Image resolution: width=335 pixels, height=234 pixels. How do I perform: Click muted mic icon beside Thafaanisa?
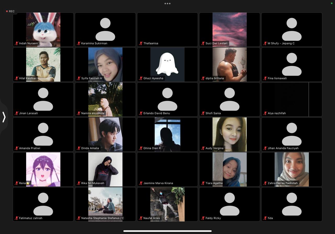pyautogui.click(x=141, y=43)
